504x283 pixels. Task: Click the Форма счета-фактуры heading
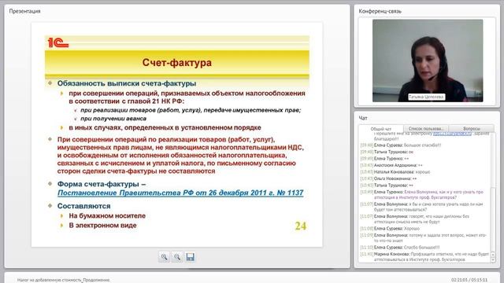[102, 184]
